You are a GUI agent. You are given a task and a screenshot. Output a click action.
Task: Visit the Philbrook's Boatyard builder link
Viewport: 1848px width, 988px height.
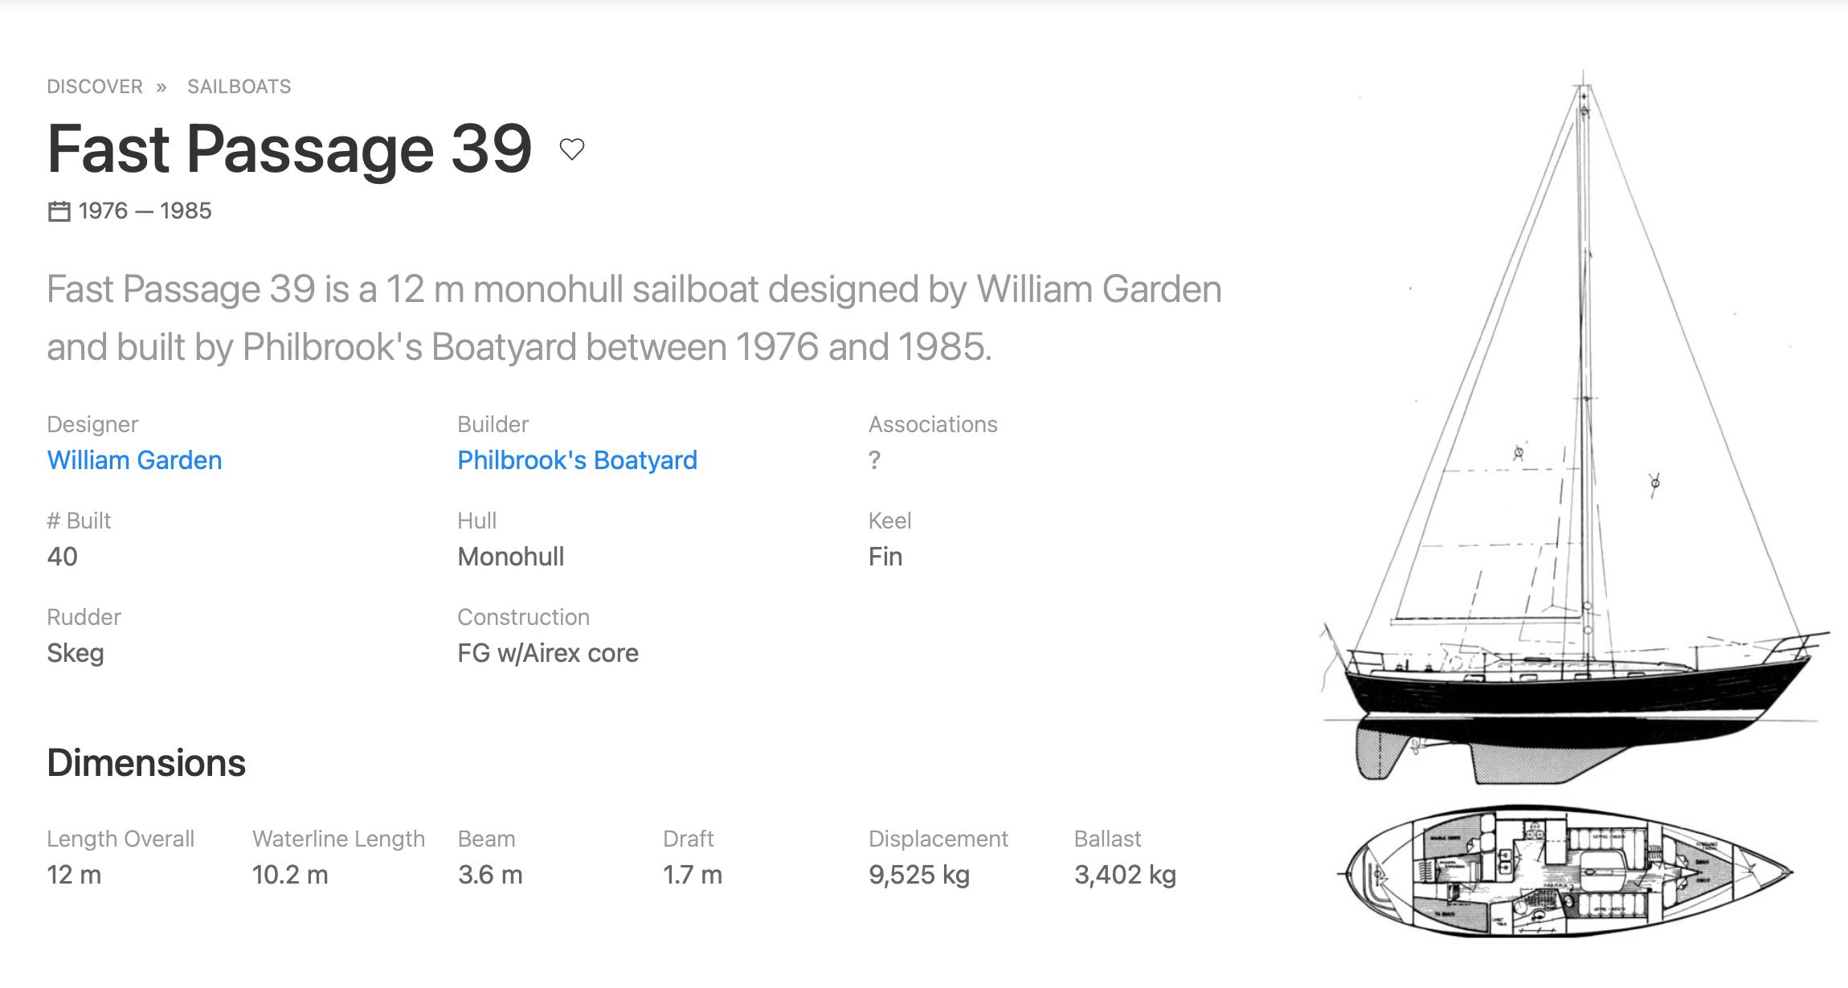click(577, 460)
